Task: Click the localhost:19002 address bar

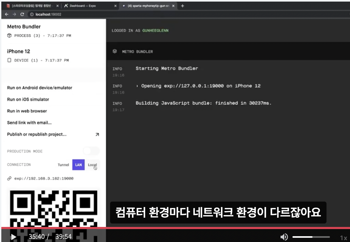Action: (x=48, y=14)
